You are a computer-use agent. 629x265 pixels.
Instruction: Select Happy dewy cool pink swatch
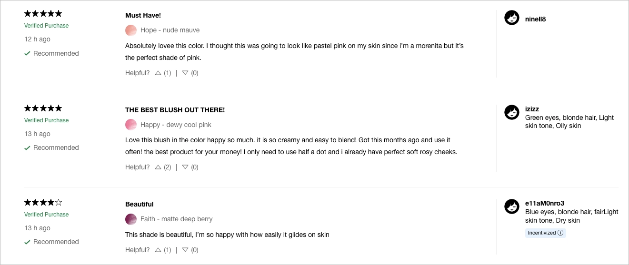pos(131,125)
